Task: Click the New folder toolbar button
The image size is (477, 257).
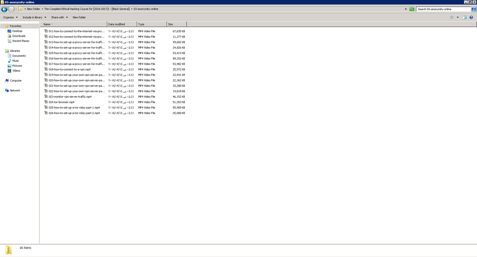Action: 79,17
